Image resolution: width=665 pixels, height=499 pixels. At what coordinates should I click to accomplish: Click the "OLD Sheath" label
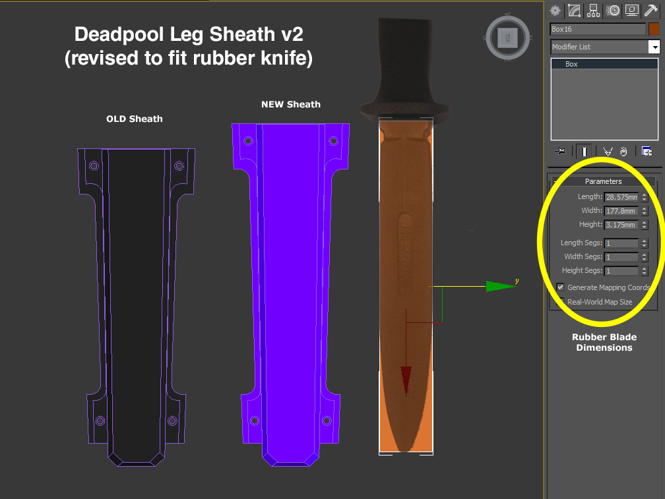pos(135,119)
